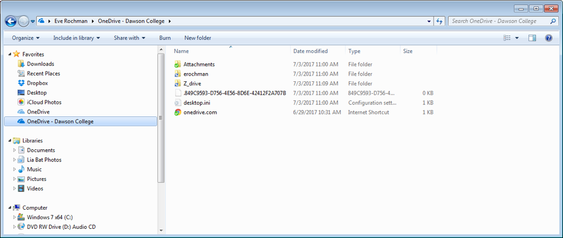Image resolution: width=563 pixels, height=238 pixels.
Task: Click the Help question mark icon
Action: [x=549, y=37]
